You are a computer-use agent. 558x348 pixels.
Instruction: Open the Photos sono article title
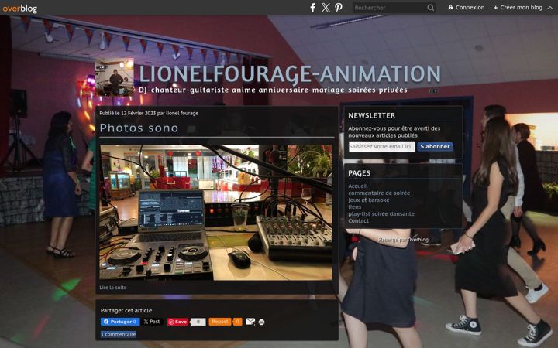(139, 128)
